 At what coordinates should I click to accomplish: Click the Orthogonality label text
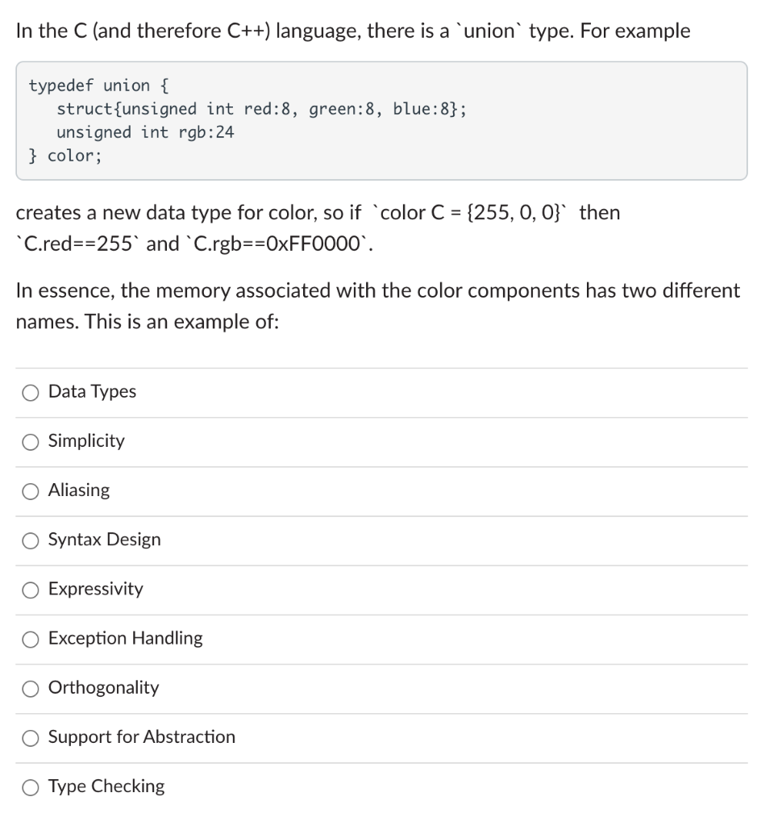(103, 688)
